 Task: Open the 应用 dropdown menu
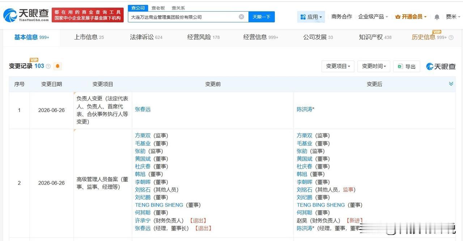tap(311, 17)
